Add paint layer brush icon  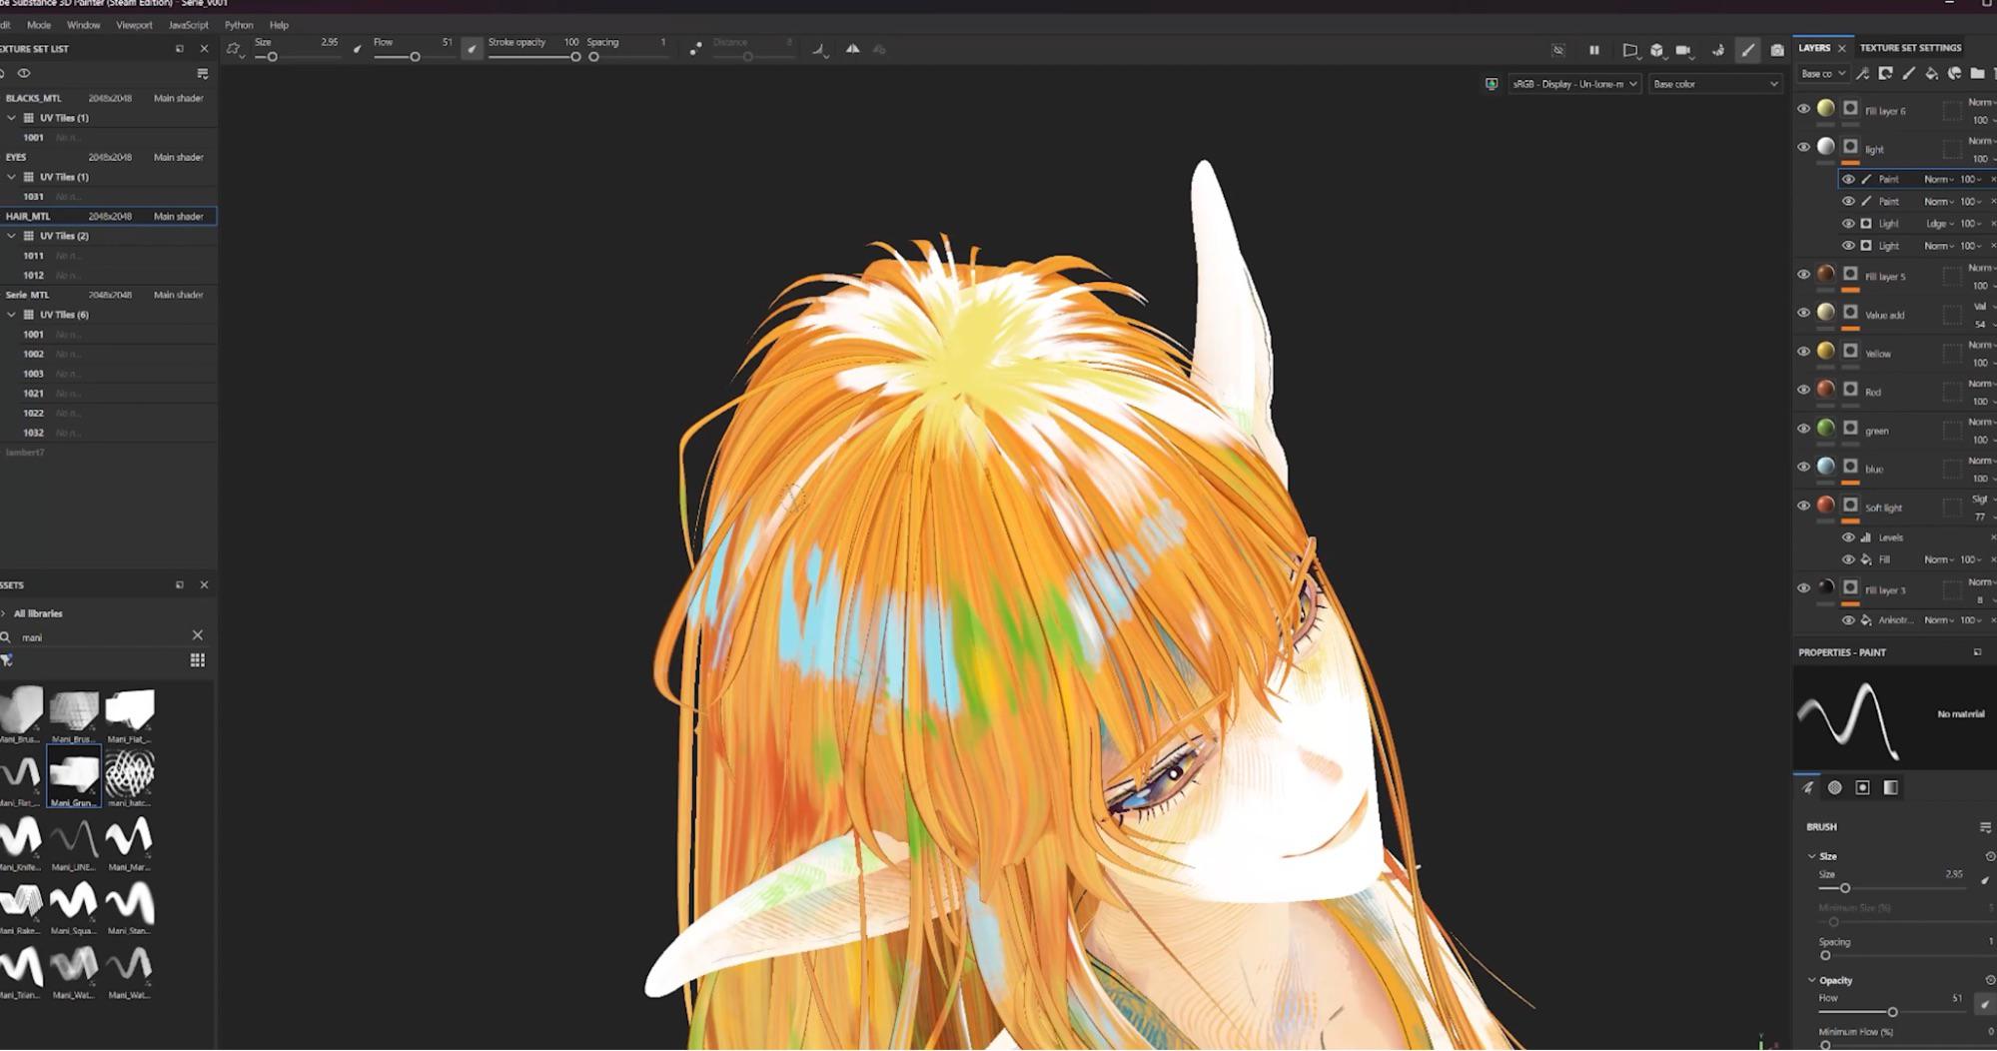[1909, 73]
